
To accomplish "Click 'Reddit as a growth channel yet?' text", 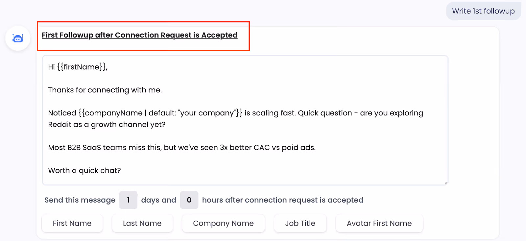I will pos(107,125).
